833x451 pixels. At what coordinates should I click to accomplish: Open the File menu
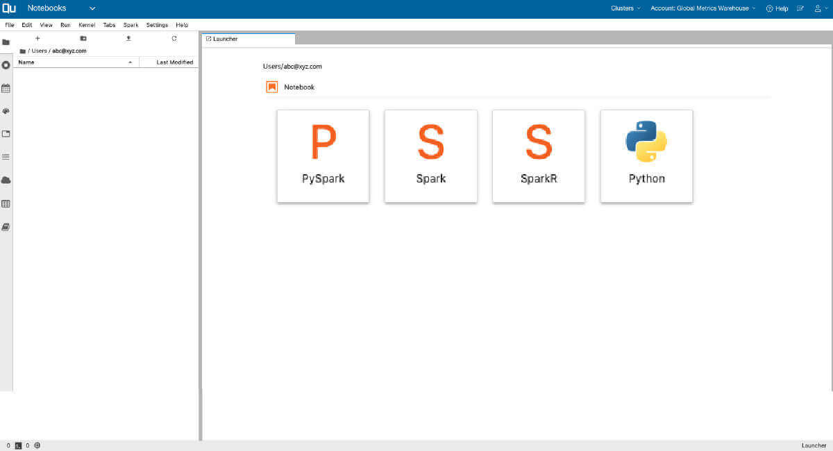click(x=9, y=24)
